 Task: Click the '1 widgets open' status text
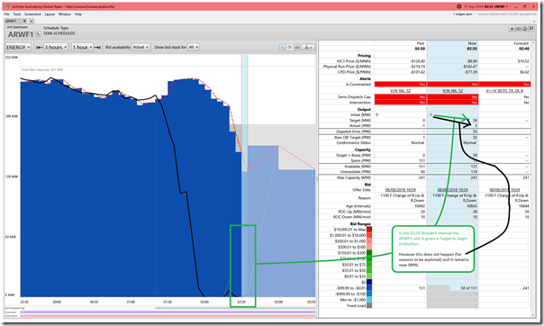point(462,14)
